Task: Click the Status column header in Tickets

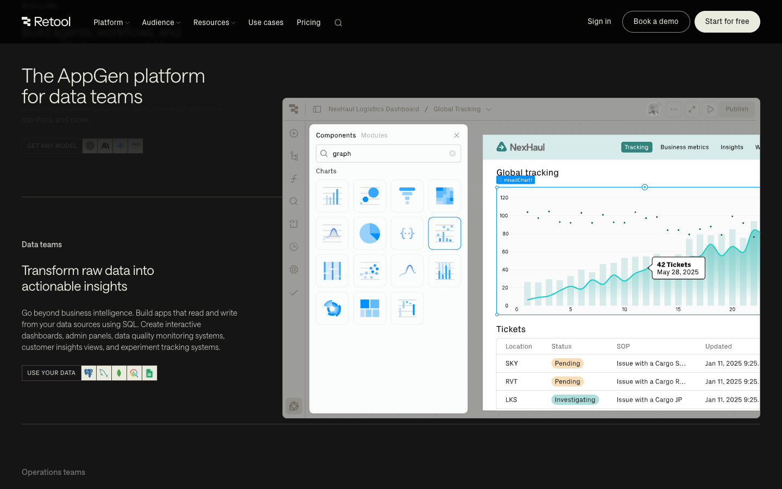Action: [562, 347]
